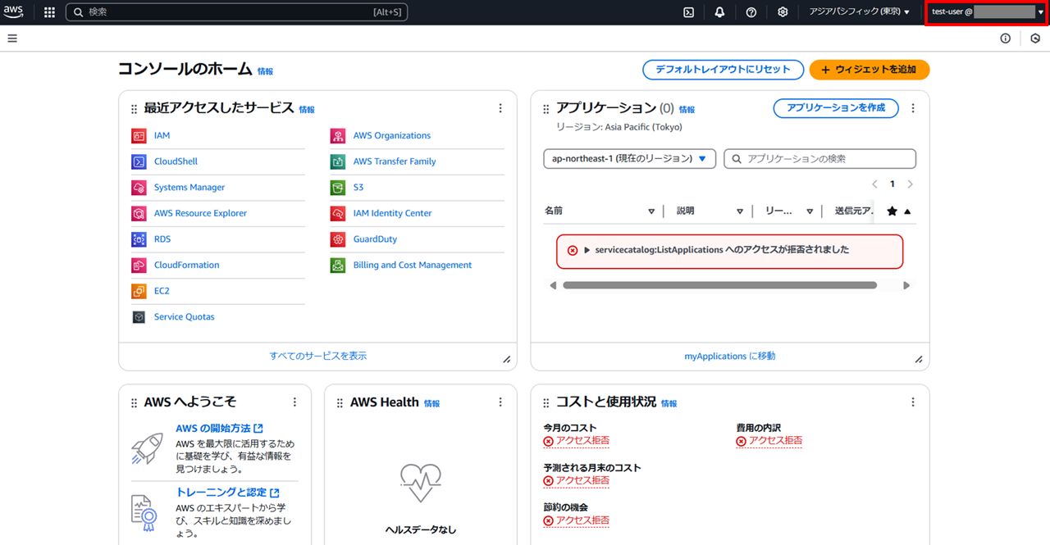Open the AWS へようこそ widget options menu
This screenshot has height=545, width=1050.
[294, 402]
